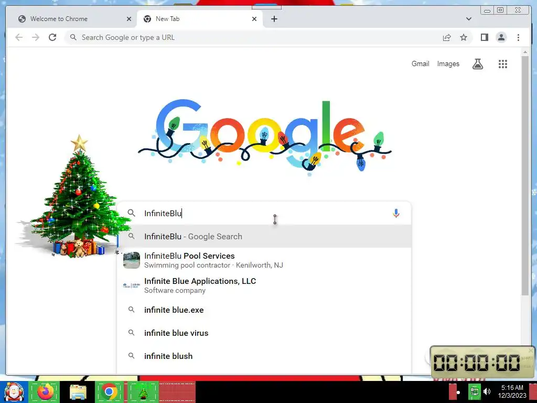Click the magnifier icon beside 'infinite blue virus'
Screen dimensions: 537x403
[x=132, y=332]
